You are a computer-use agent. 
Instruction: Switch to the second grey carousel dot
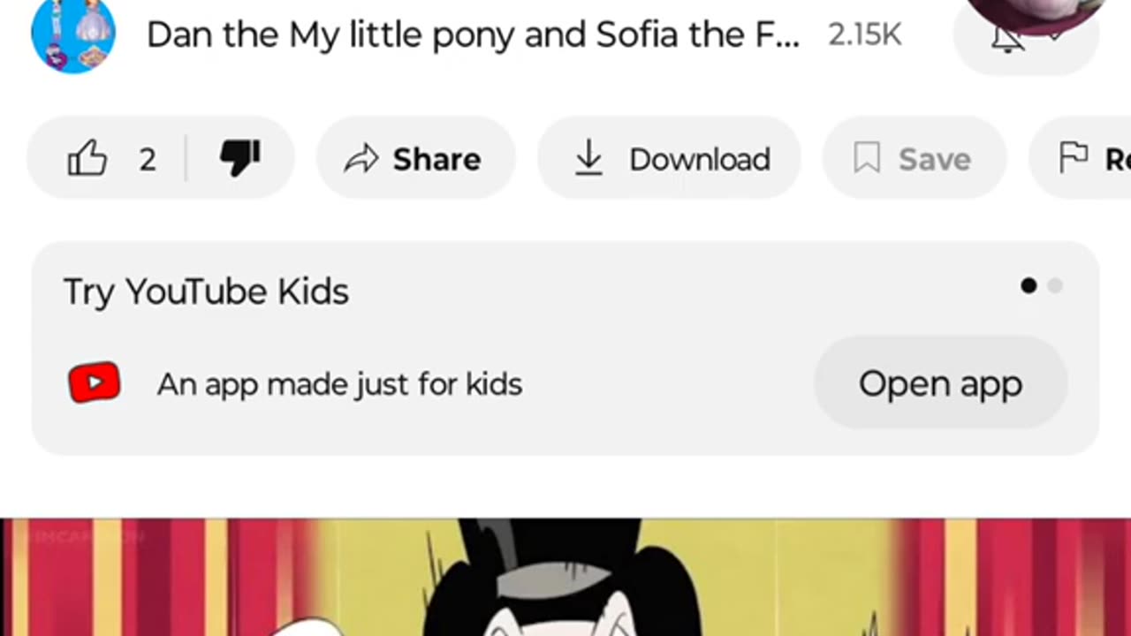(x=1055, y=285)
